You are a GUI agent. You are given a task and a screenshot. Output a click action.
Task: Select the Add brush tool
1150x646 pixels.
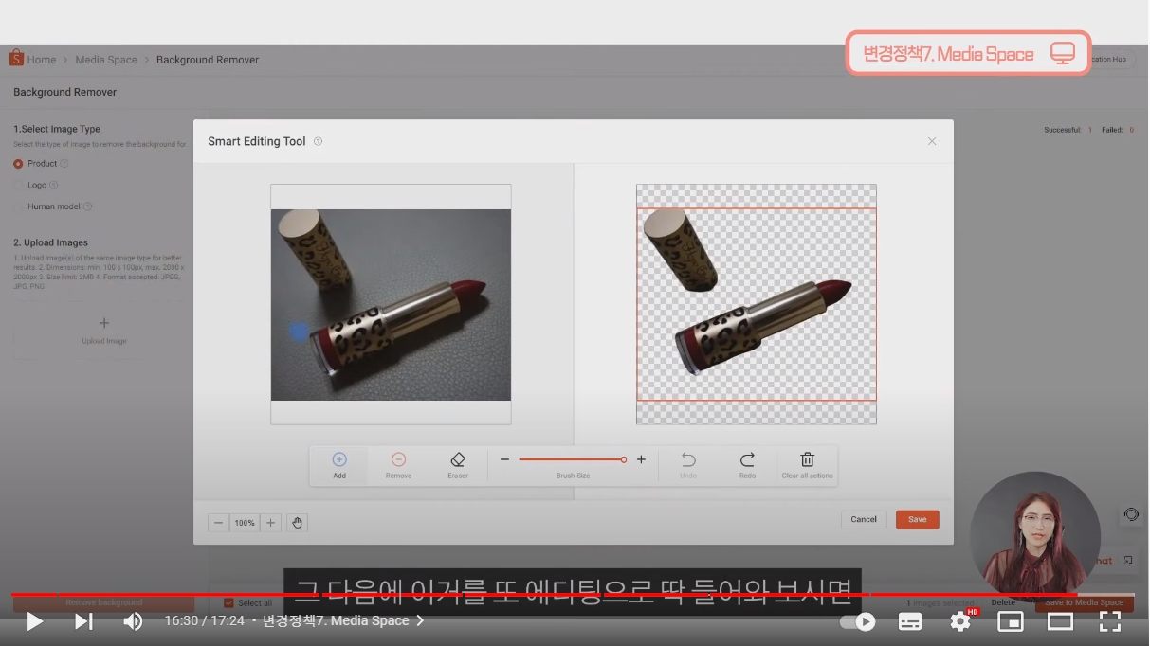[x=338, y=465]
